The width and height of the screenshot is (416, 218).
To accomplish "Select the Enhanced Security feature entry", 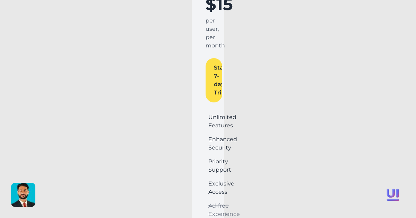I will pyautogui.click(x=223, y=143).
